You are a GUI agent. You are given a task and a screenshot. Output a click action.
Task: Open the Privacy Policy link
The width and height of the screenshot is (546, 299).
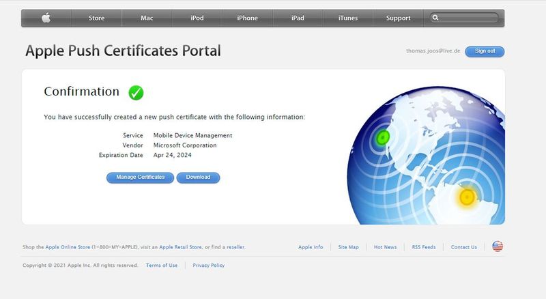pyautogui.click(x=209, y=265)
